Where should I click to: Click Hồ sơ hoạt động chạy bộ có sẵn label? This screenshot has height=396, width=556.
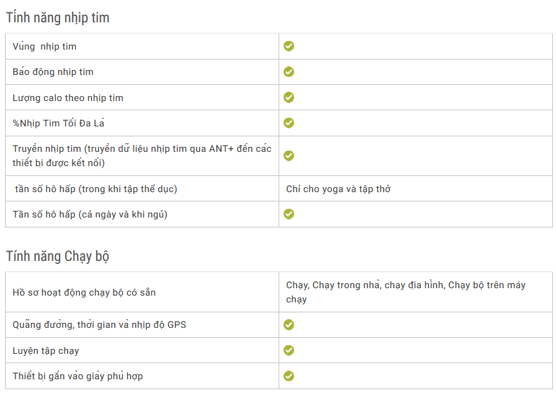point(84,293)
